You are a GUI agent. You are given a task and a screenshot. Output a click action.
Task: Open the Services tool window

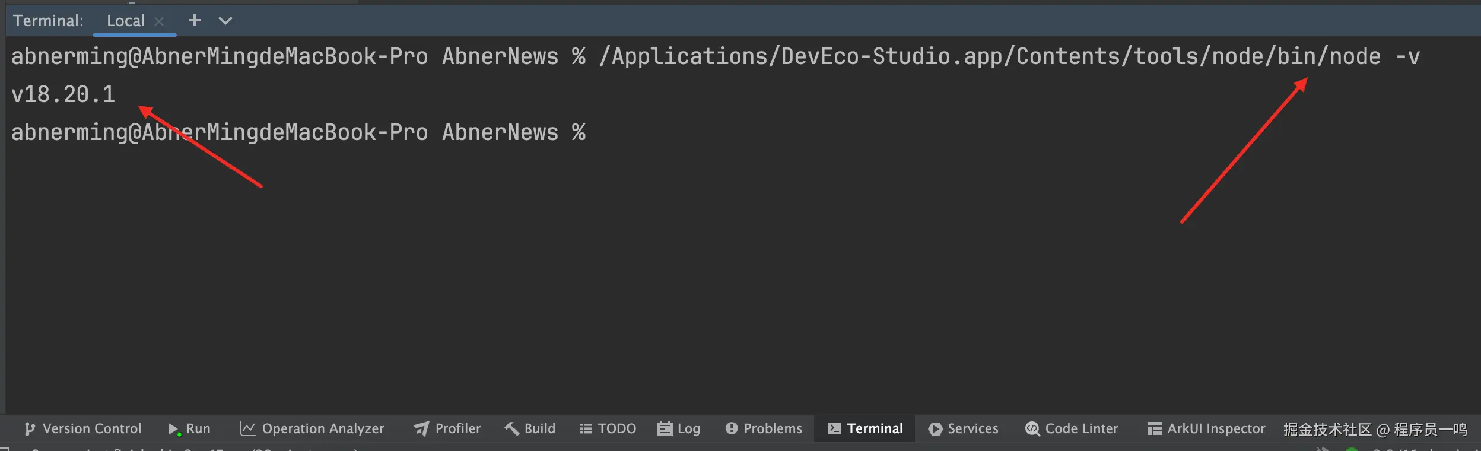pyautogui.click(x=963, y=428)
